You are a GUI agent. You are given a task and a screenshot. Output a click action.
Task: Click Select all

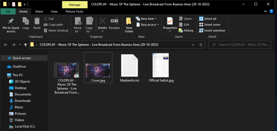208,19
